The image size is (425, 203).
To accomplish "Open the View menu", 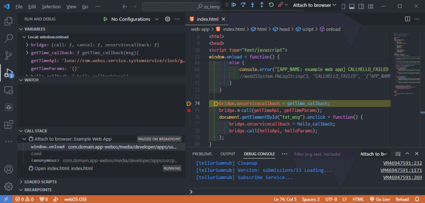I will coord(71,6).
